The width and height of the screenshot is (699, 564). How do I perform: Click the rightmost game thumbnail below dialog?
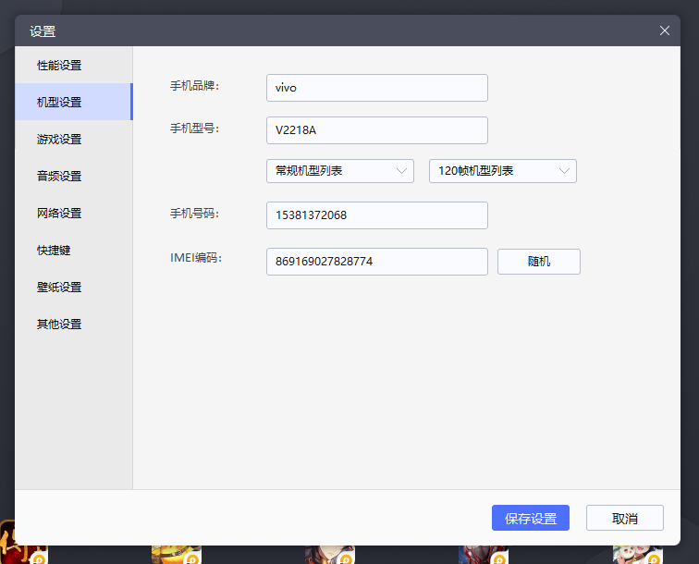[x=638, y=554]
